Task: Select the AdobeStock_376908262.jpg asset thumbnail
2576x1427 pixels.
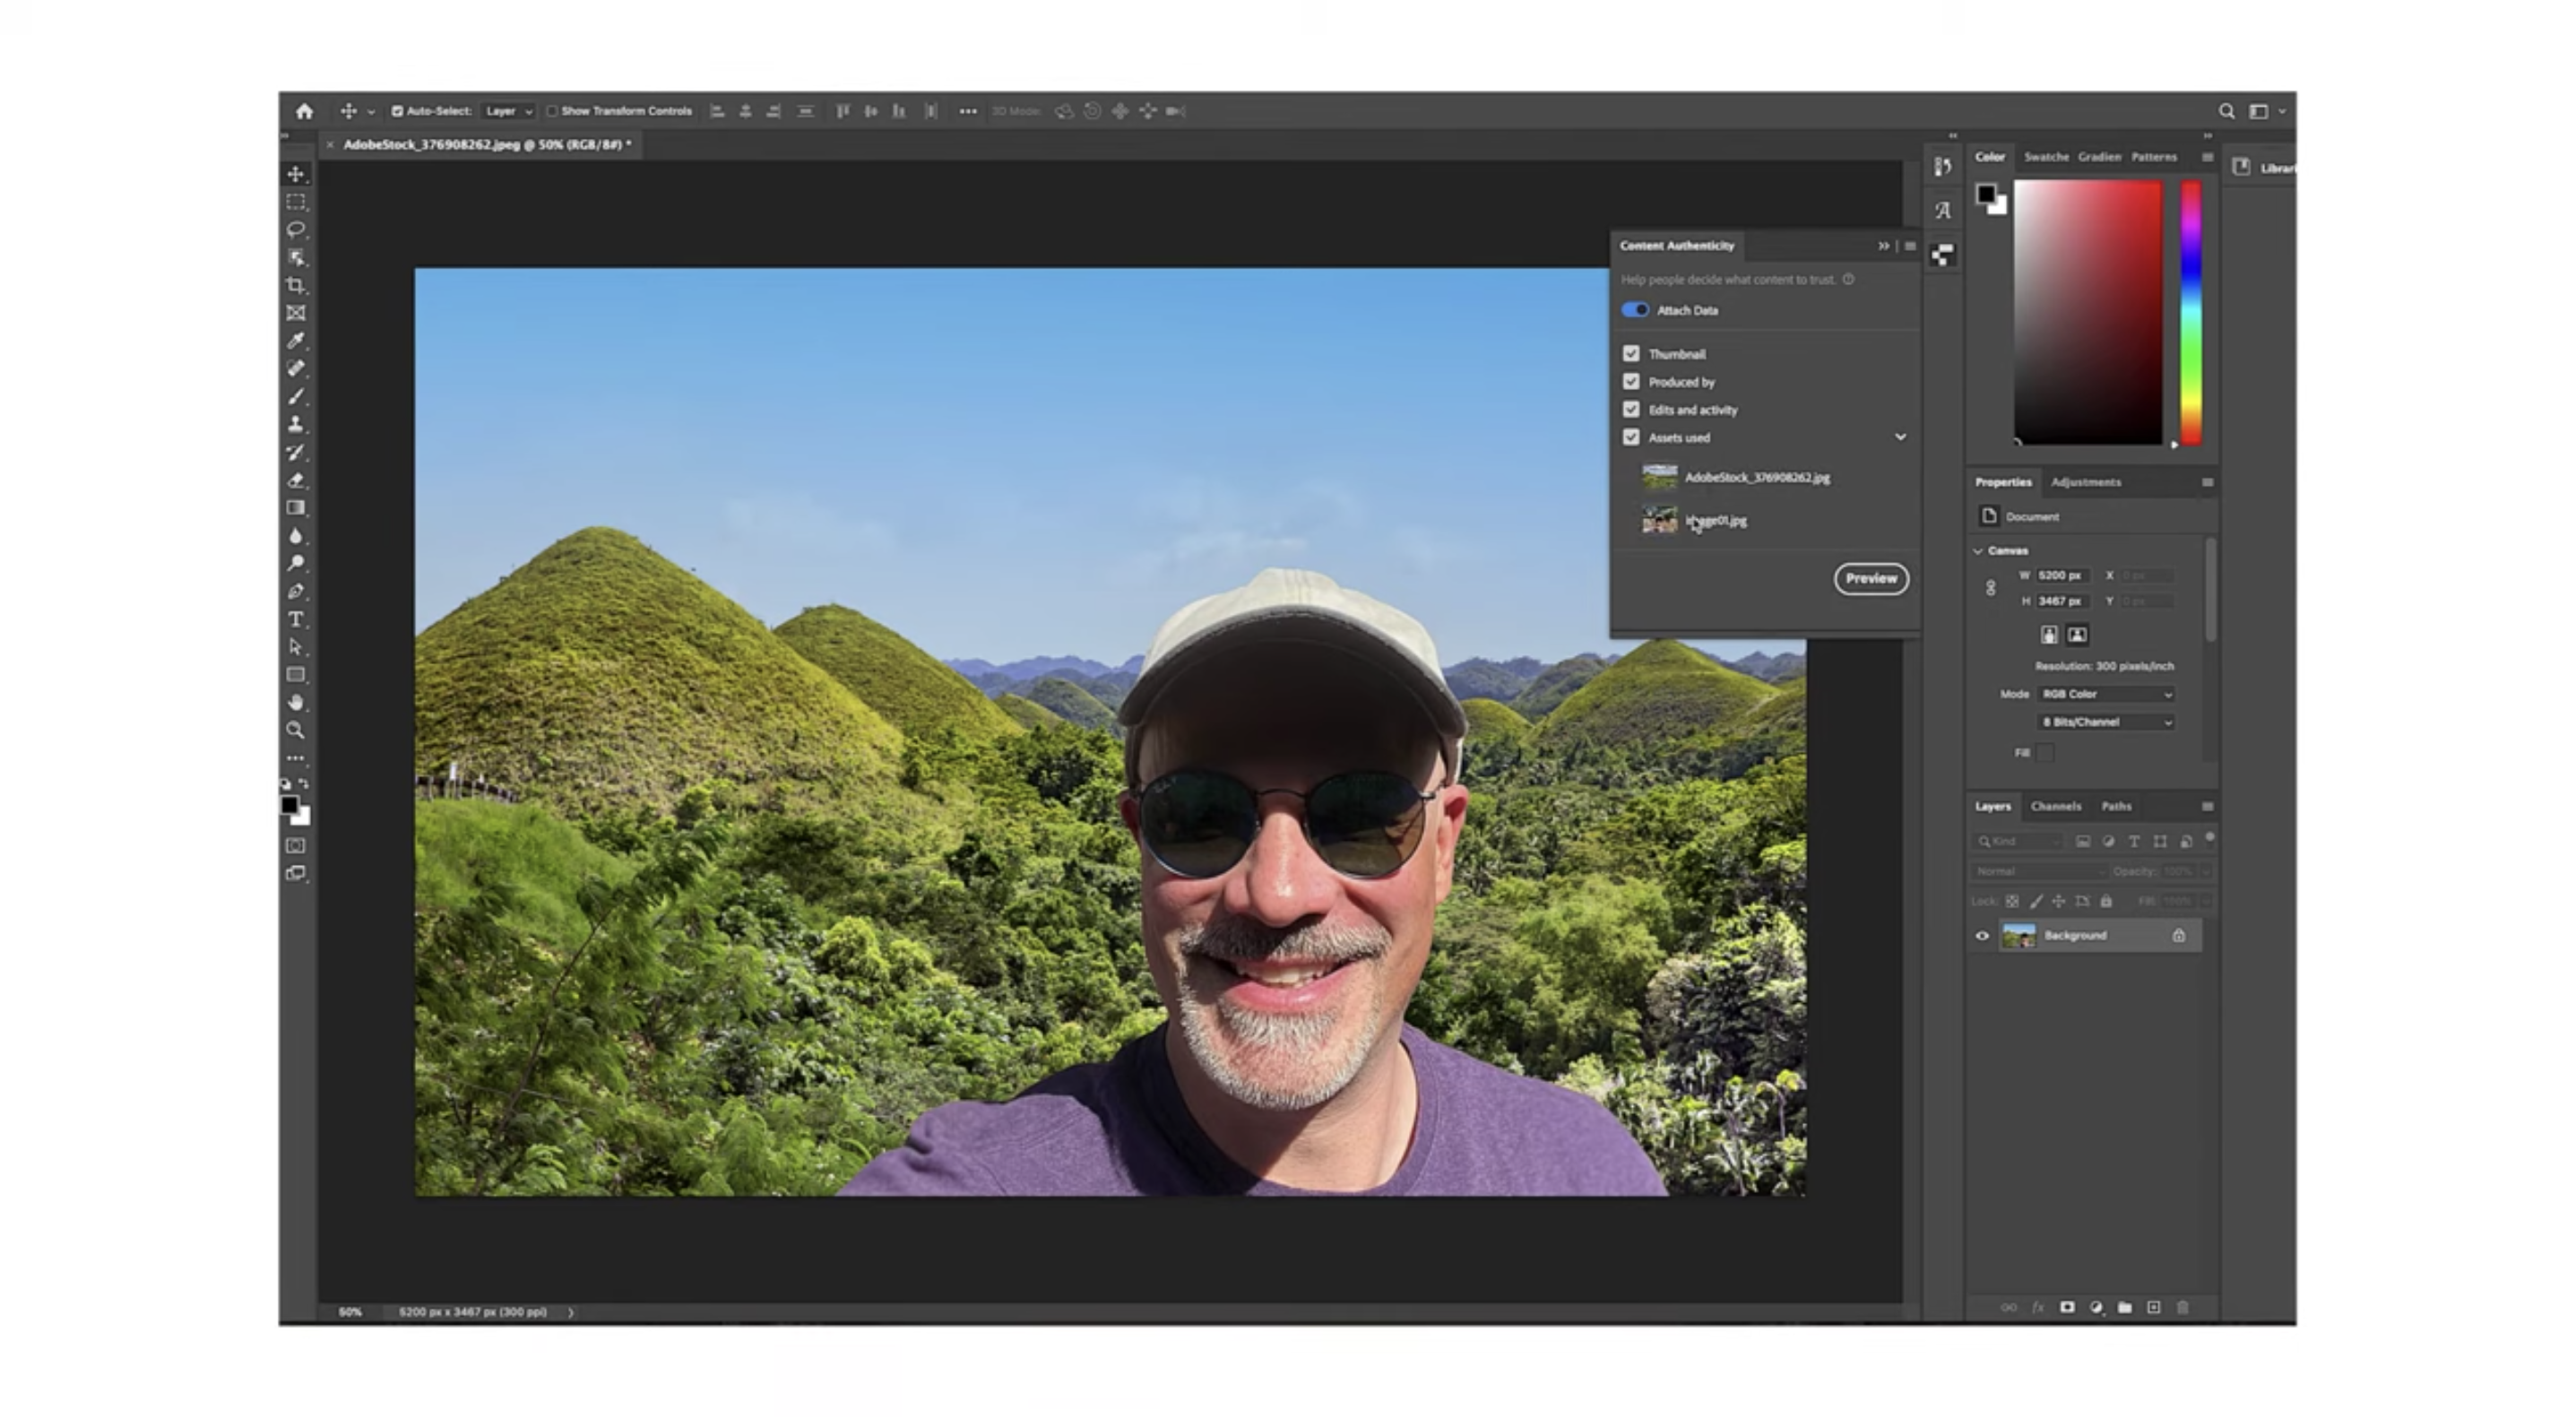Action: point(1660,477)
